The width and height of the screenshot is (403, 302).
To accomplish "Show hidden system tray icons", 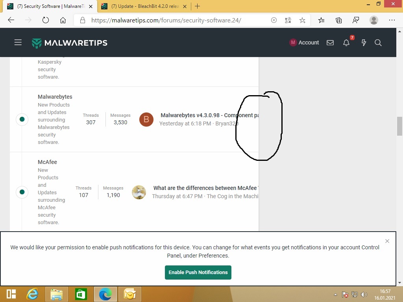I will pyautogui.click(x=335, y=295).
